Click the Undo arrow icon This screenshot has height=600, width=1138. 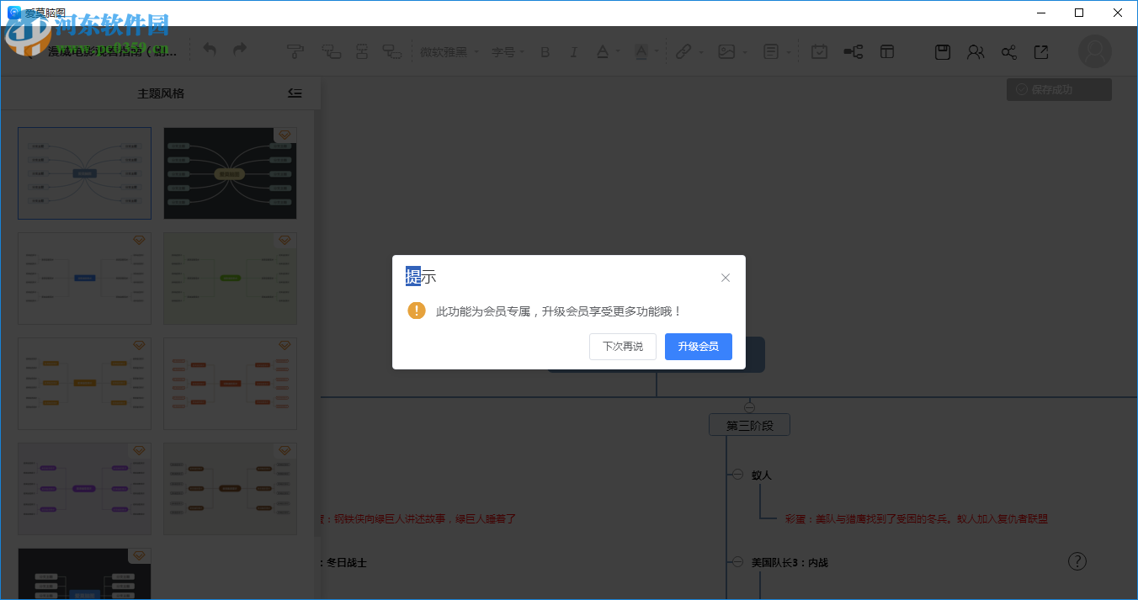[x=209, y=50]
